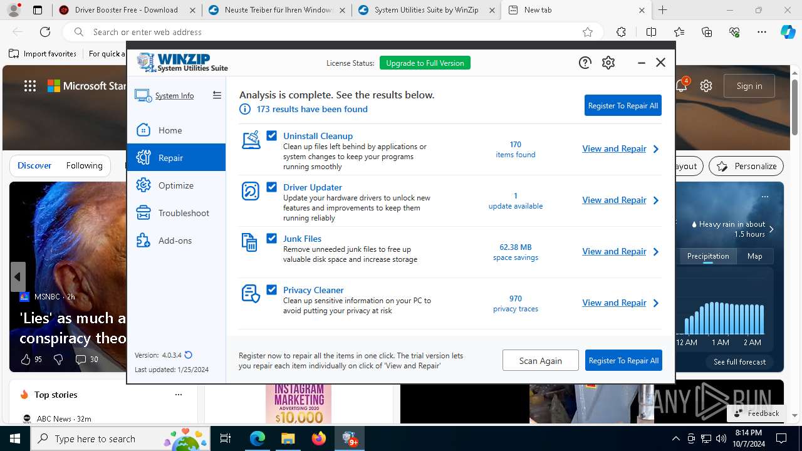Image resolution: width=802 pixels, height=451 pixels.
Task: Click the results info circle icon
Action: (x=245, y=109)
